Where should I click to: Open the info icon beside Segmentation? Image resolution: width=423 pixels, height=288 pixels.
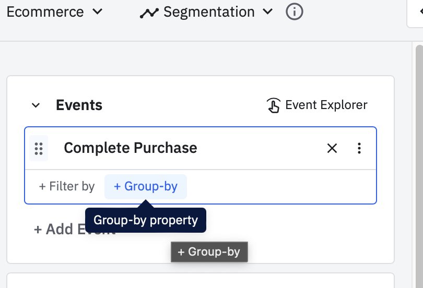pyautogui.click(x=295, y=12)
